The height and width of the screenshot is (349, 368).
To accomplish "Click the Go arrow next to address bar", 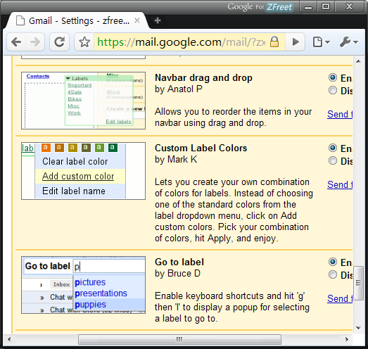I will click(296, 42).
